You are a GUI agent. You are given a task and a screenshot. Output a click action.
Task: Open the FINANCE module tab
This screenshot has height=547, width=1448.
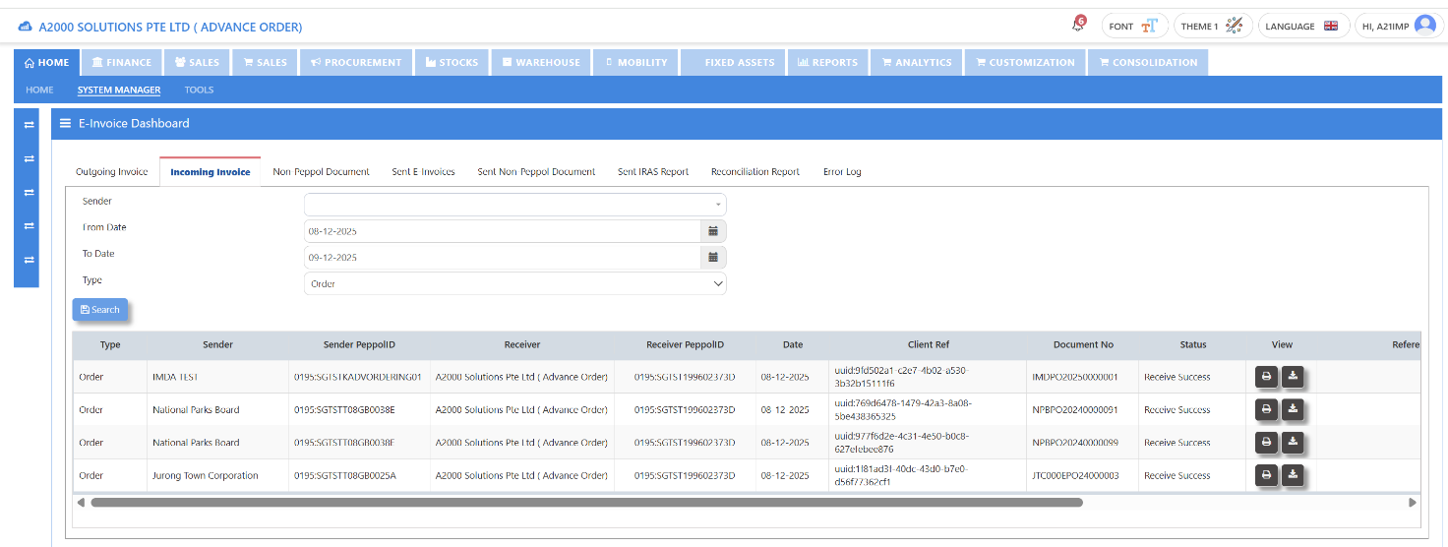point(122,62)
